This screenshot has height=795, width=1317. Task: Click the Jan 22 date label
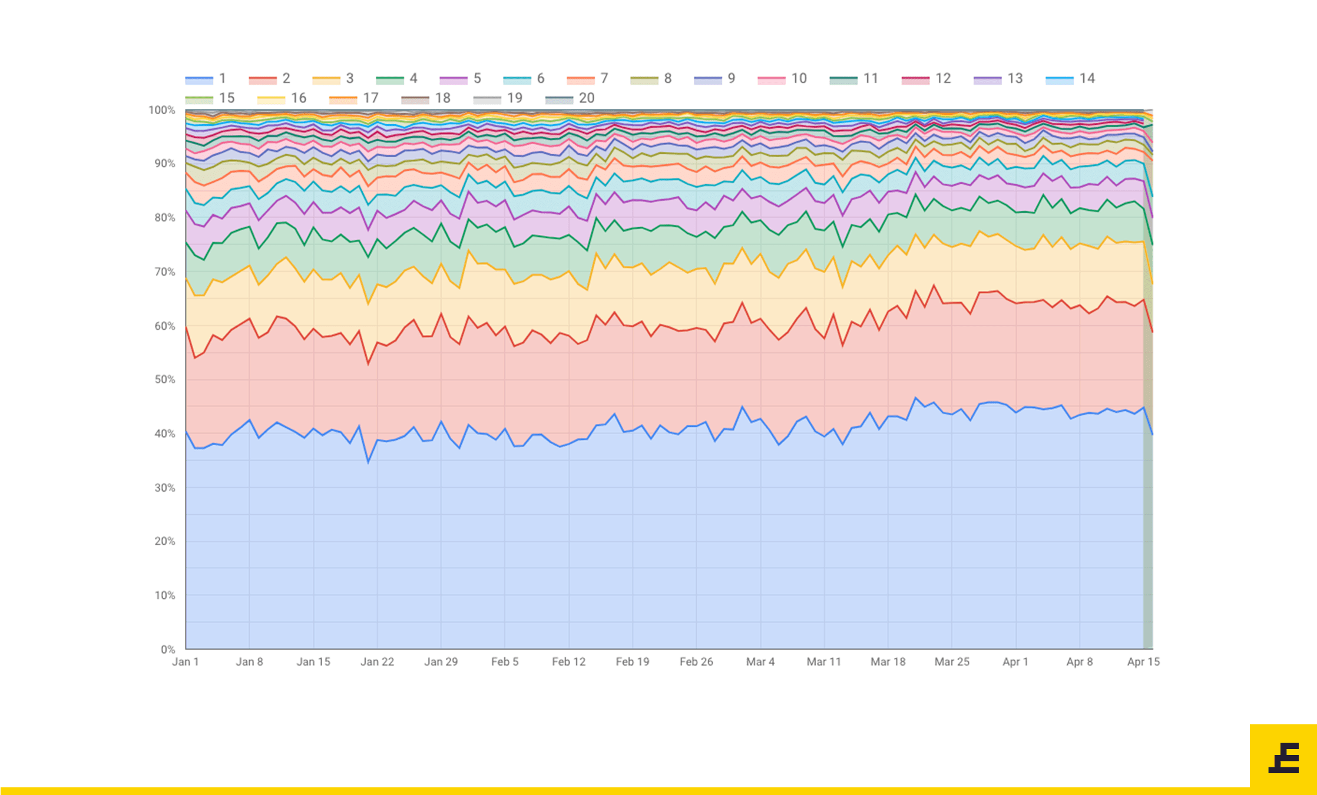tap(377, 662)
